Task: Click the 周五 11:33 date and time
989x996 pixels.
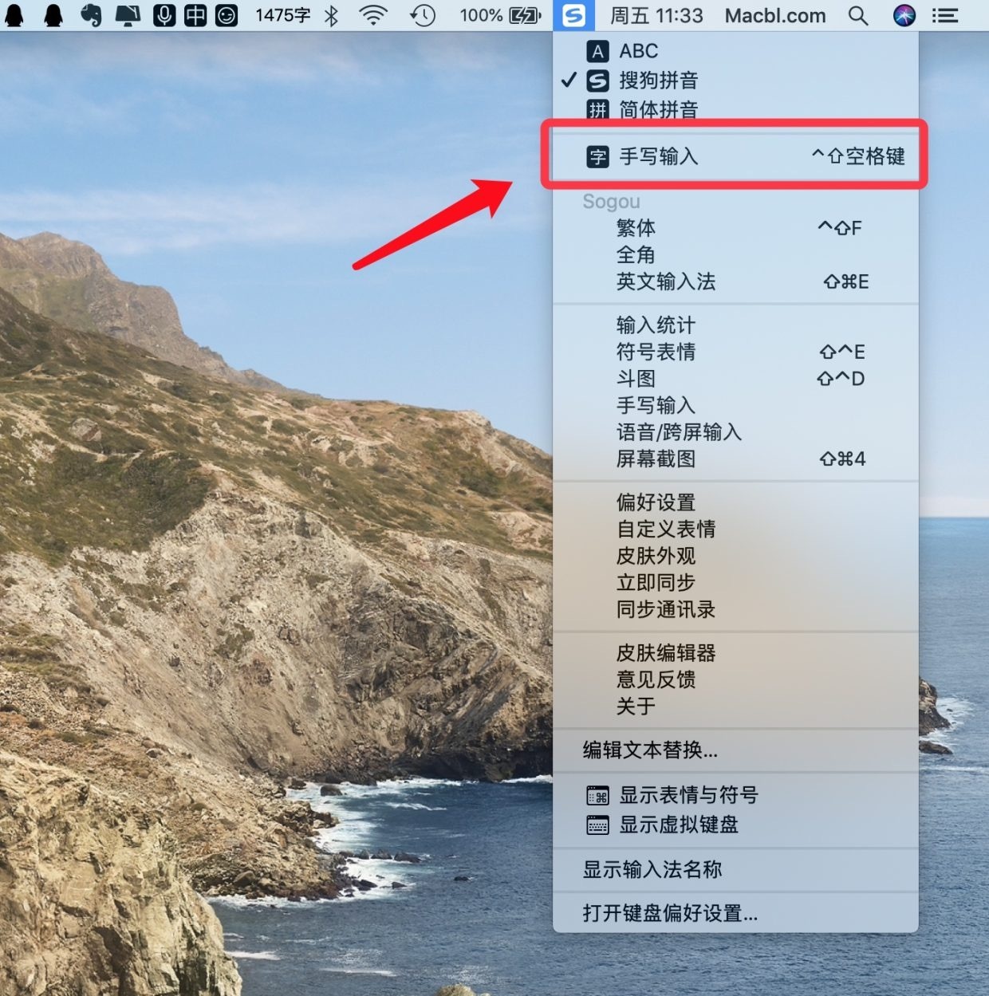Action: click(656, 15)
